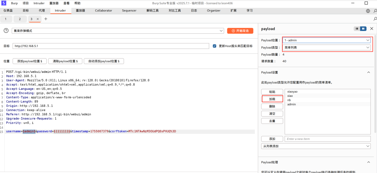The height and width of the screenshot is (173, 377).
Task: Switch payload panel to list layout toggle
Action: pos(357,29)
